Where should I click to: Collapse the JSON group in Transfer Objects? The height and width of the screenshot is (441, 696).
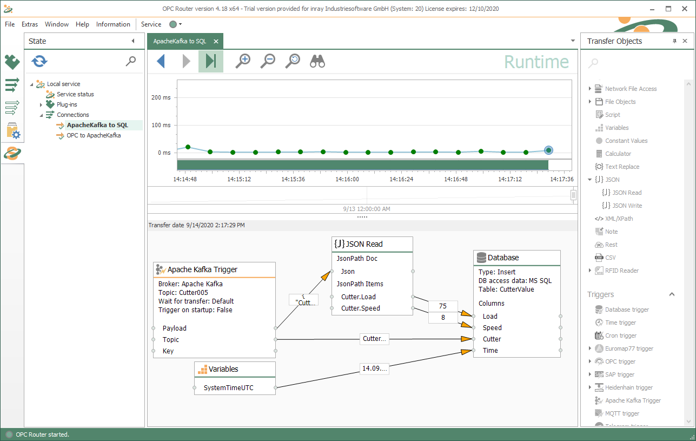pos(590,180)
